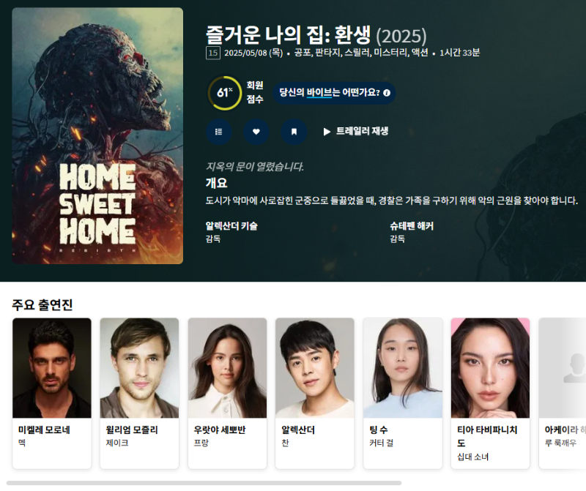Viewport: 586px width, 491px height.
Task: Click the movie title 즐거운 나의 집: 환생
Action: (x=288, y=35)
